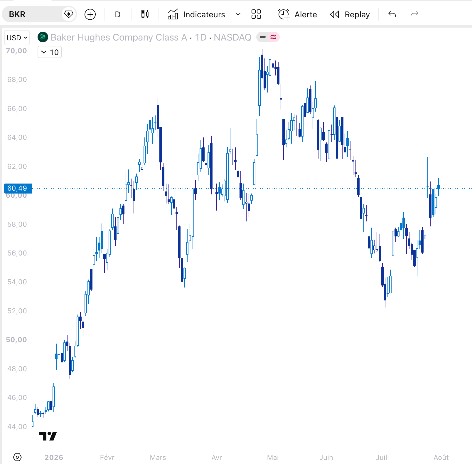Click the 54,00 price axis label
The width and height of the screenshot is (472, 464).
[17, 282]
